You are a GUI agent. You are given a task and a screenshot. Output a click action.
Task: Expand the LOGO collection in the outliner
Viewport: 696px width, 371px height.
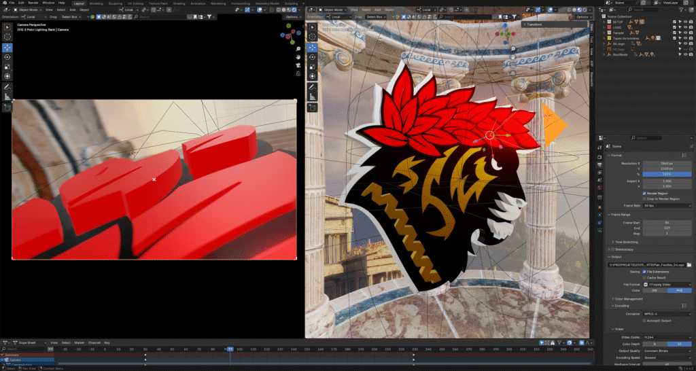pos(604,27)
